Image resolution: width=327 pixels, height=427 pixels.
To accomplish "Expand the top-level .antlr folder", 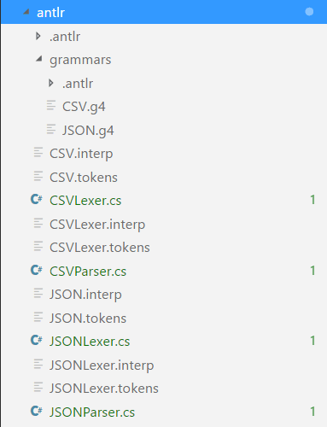I will pos(38,36).
